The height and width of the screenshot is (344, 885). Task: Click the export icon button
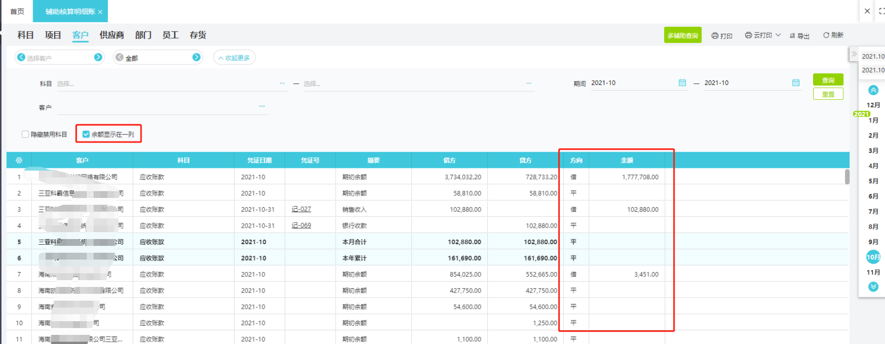[x=799, y=35]
